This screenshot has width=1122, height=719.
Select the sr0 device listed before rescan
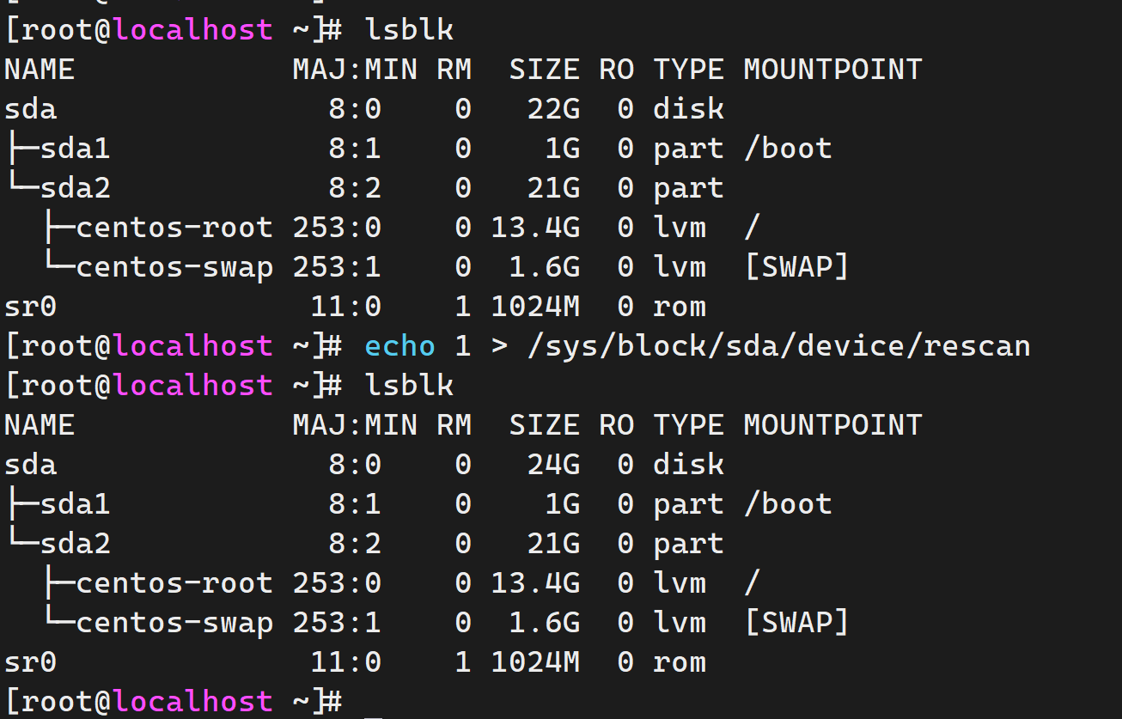point(31,307)
